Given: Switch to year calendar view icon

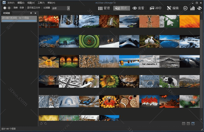Looking at the screenshot, I should coord(184,124).
